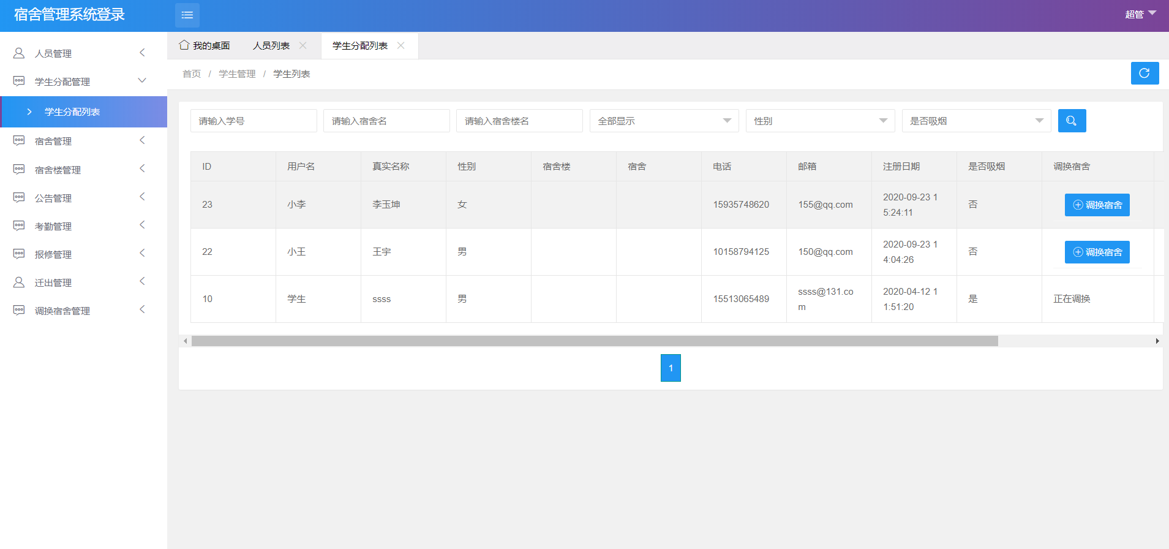The width and height of the screenshot is (1169, 549).
Task: Open the 性别 filter dropdown
Action: click(x=820, y=121)
